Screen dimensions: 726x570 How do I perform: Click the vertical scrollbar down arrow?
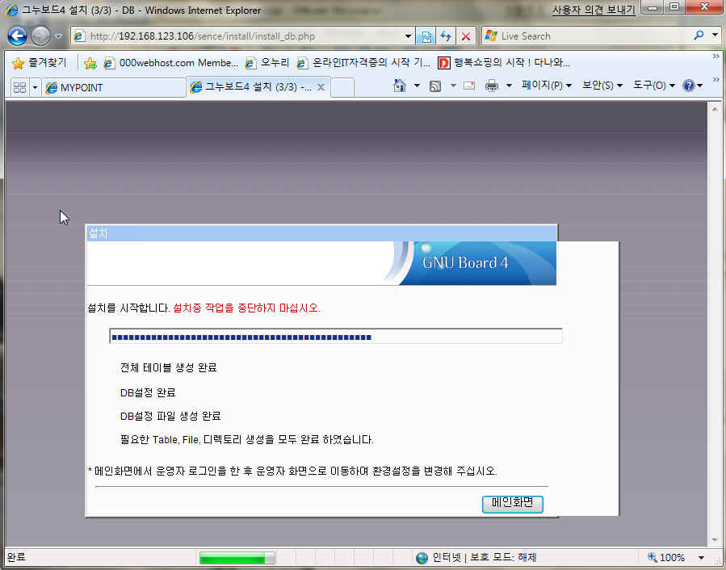click(x=715, y=540)
